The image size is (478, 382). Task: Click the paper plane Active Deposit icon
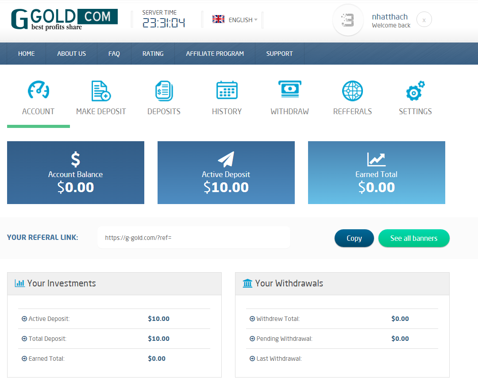[226, 159]
